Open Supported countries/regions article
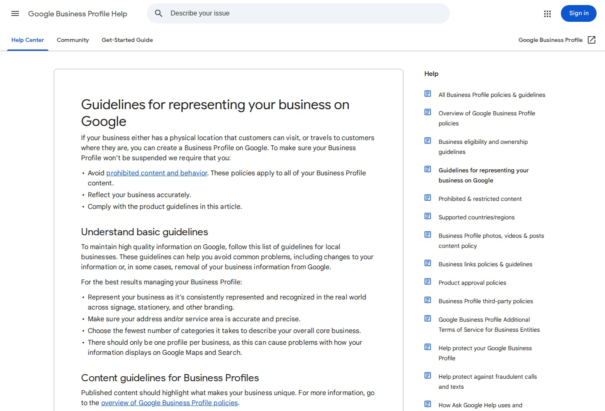The image size is (605, 411). [476, 217]
